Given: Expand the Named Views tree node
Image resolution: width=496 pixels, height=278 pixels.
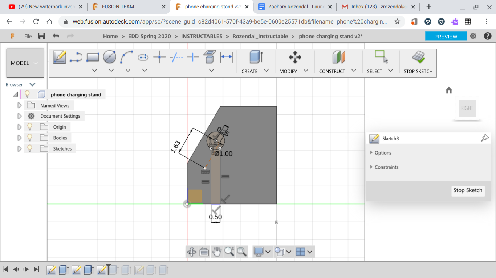Looking at the screenshot, I should pyautogui.click(x=20, y=105).
